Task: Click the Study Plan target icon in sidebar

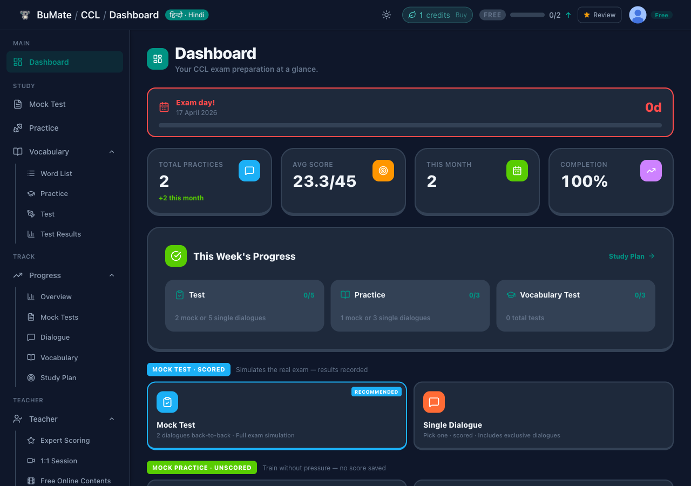Action: (31, 377)
